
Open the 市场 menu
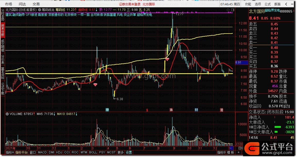click(8, 4)
